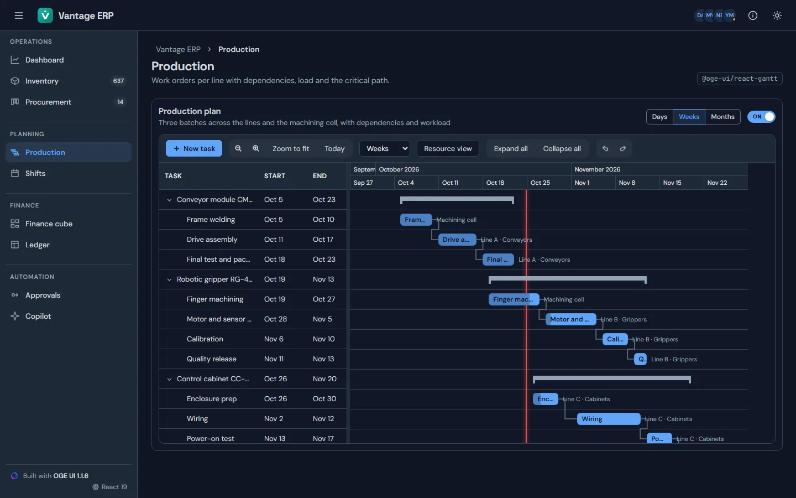
Task: Open the Weeks scale dropdown
Action: click(x=384, y=148)
